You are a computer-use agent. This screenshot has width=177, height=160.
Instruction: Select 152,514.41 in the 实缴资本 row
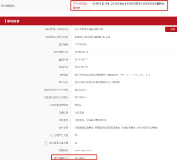click(x=81, y=97)
